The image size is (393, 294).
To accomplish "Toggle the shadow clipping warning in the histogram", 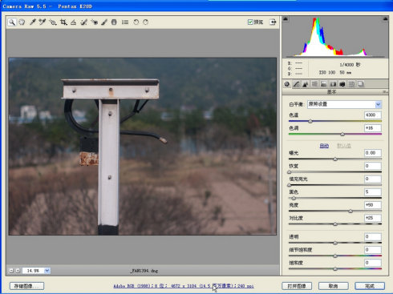I will tap(286, 19).
